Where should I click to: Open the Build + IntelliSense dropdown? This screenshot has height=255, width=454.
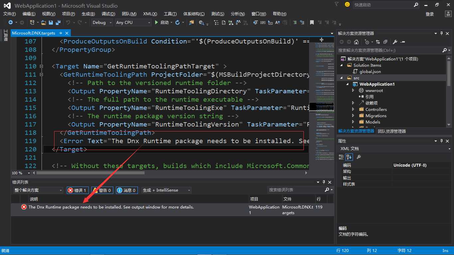click(x=166, y=190)
